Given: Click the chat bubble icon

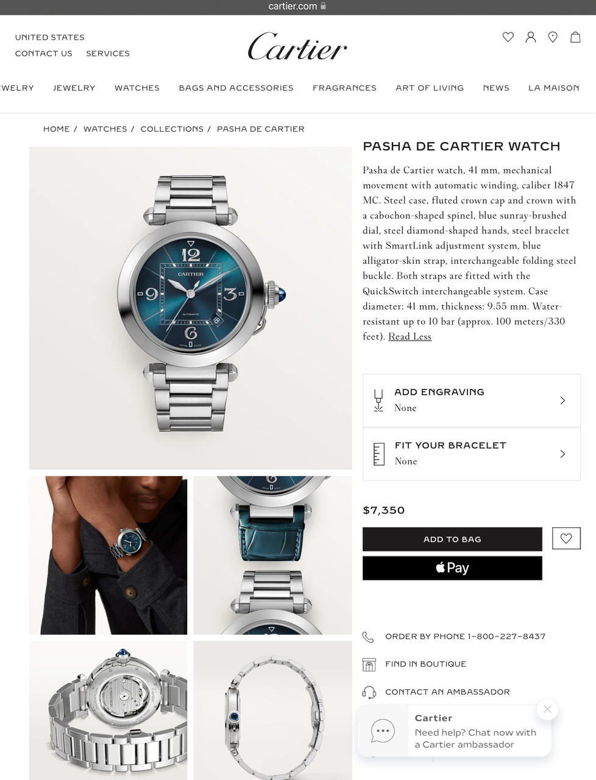Looking at the screenshot, I should [x=383, y=730].
